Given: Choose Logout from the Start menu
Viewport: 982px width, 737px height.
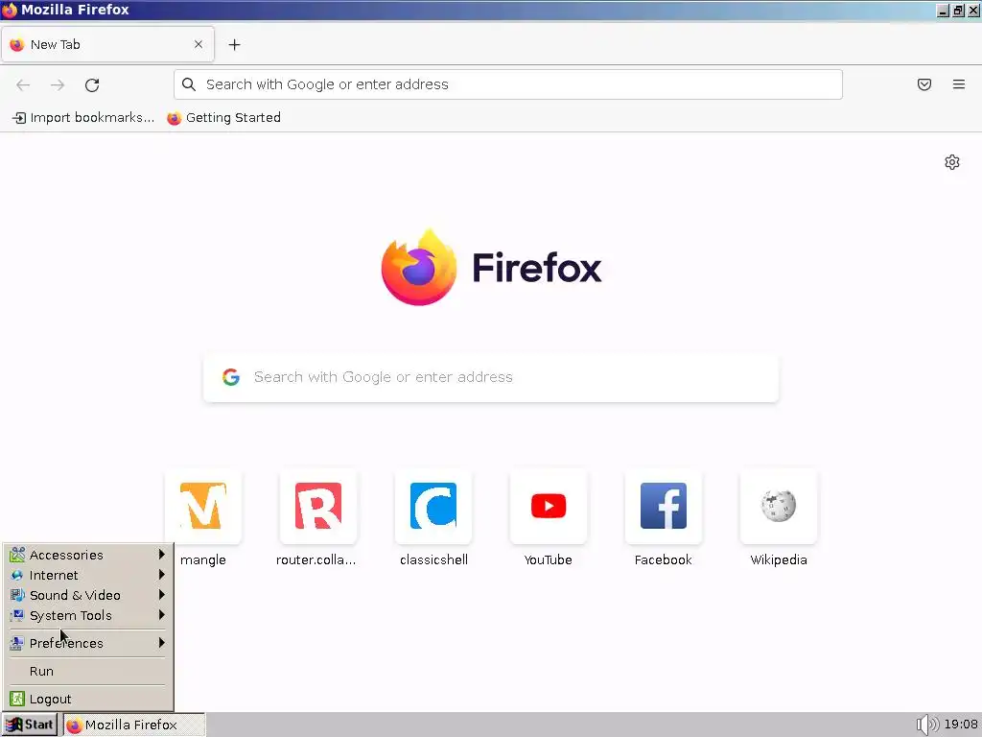Looking at the screenshot, I should tap(87, 699).
